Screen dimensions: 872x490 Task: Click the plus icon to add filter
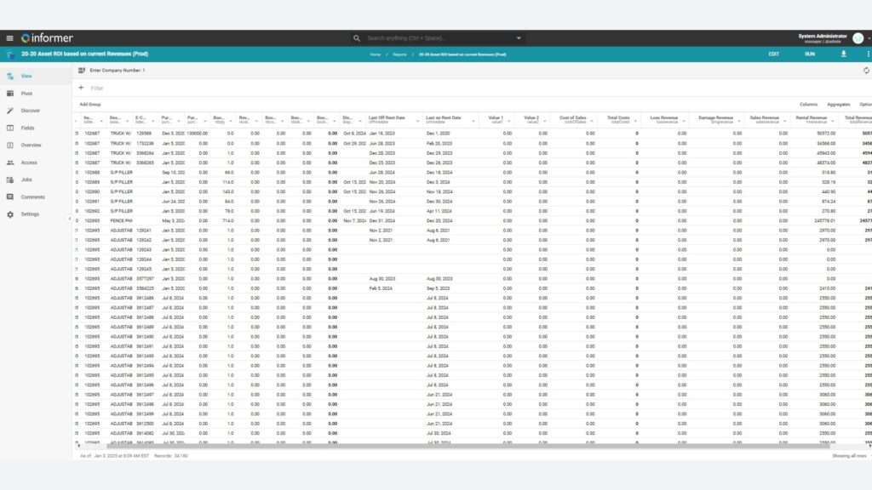coord(81,88)
